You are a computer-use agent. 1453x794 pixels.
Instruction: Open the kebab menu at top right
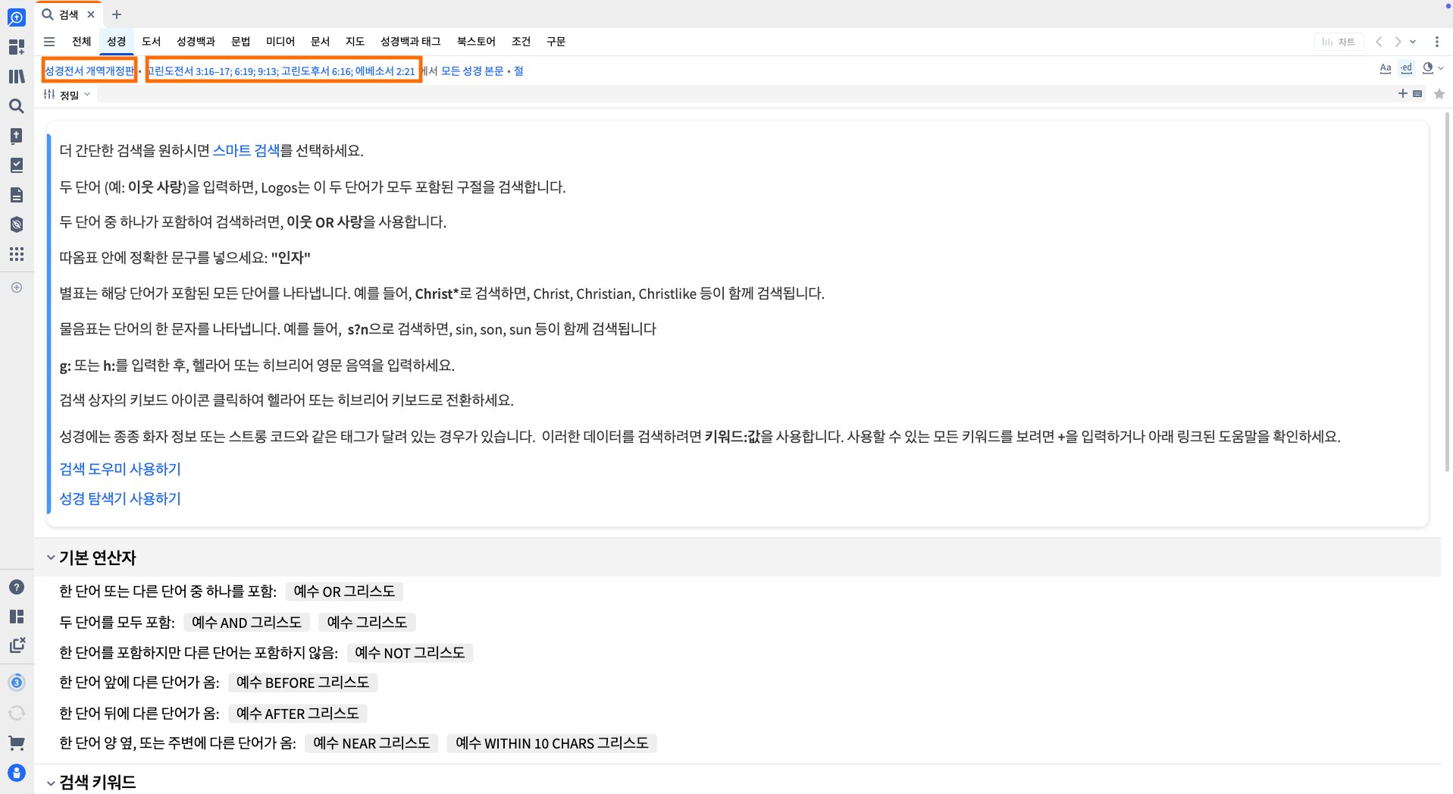[x=1438, y=42]
